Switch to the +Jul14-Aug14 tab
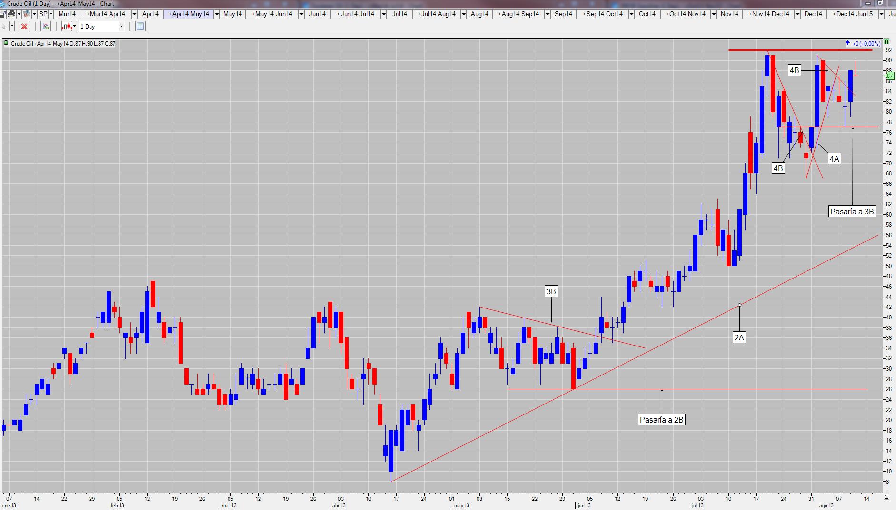The image size is (896, 510). point(437,14)
